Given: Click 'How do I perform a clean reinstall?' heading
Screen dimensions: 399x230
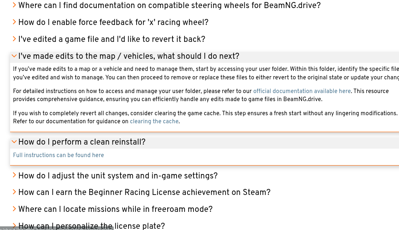Looking at the screenshot, I should [82, 142].
